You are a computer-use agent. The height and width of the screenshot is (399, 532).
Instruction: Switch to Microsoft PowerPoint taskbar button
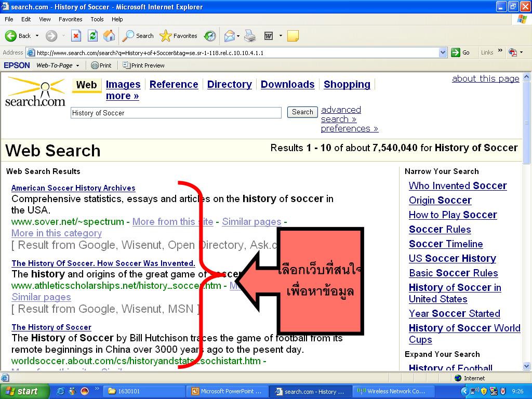[228, 391]
